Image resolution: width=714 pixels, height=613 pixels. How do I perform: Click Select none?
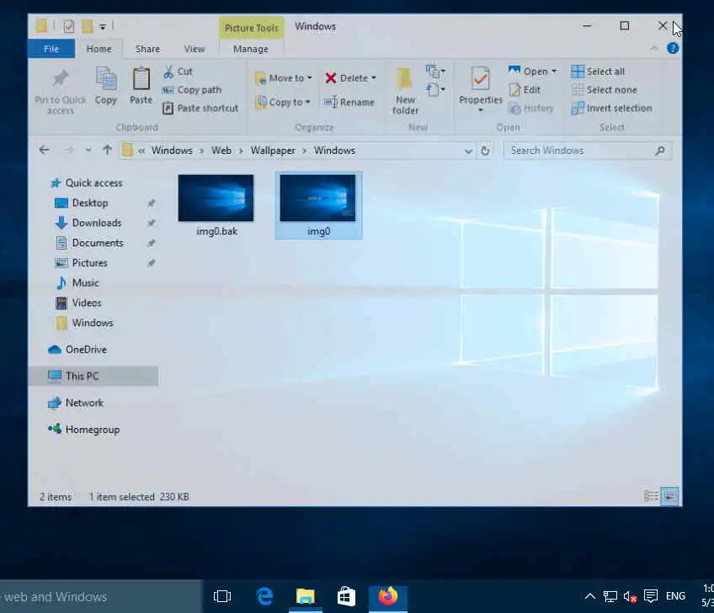pyautogui.click(x=605, y=90)
